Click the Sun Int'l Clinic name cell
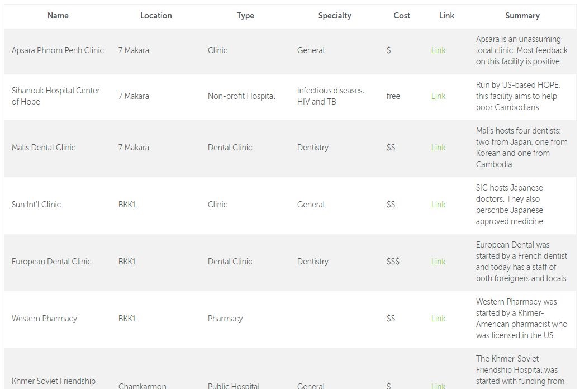 (x=36, y=205)
